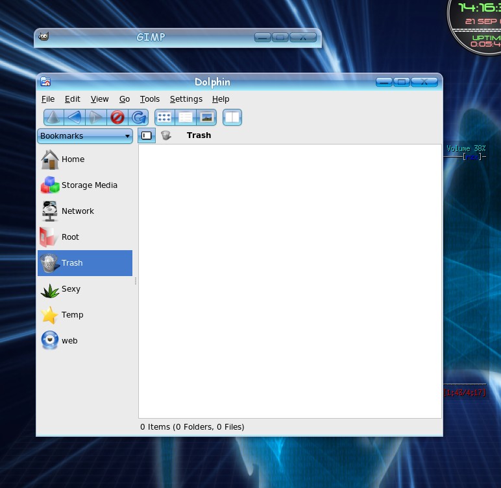
Task: Open the Root bookmark
Action: coord(85,237)
